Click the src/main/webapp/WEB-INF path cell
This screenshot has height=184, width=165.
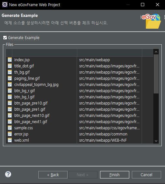(103, 140)
